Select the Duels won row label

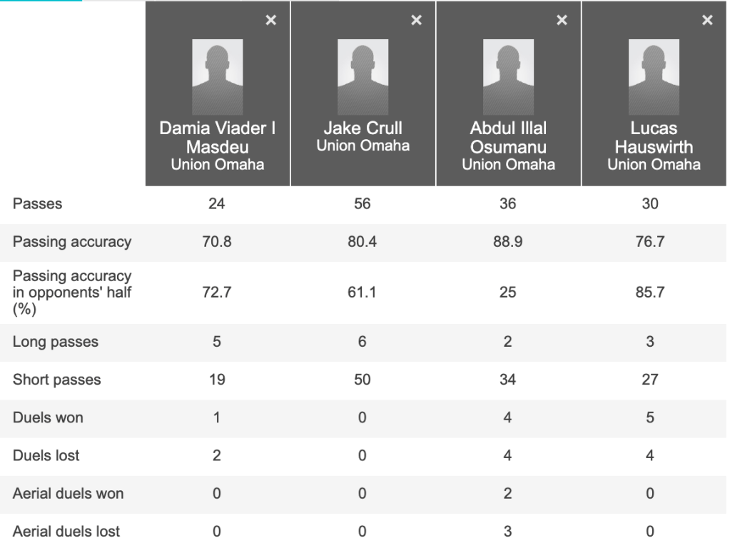click(x=48, y=417)
